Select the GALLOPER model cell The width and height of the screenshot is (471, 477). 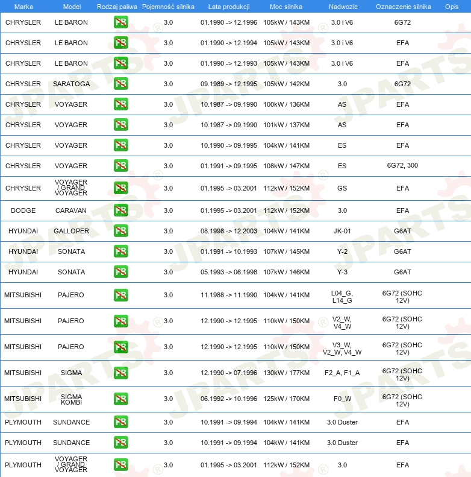72,231
